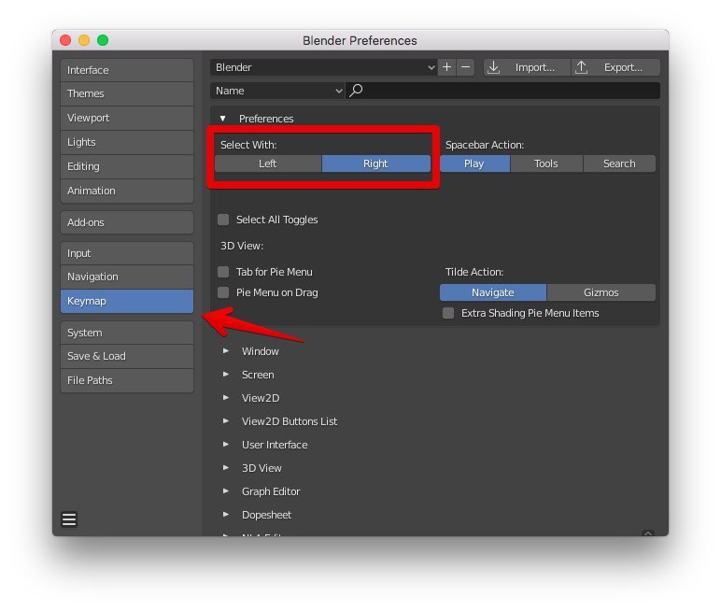
Task: Click the scroll-down arrow icon at bottom right
Action: point(648,533)
